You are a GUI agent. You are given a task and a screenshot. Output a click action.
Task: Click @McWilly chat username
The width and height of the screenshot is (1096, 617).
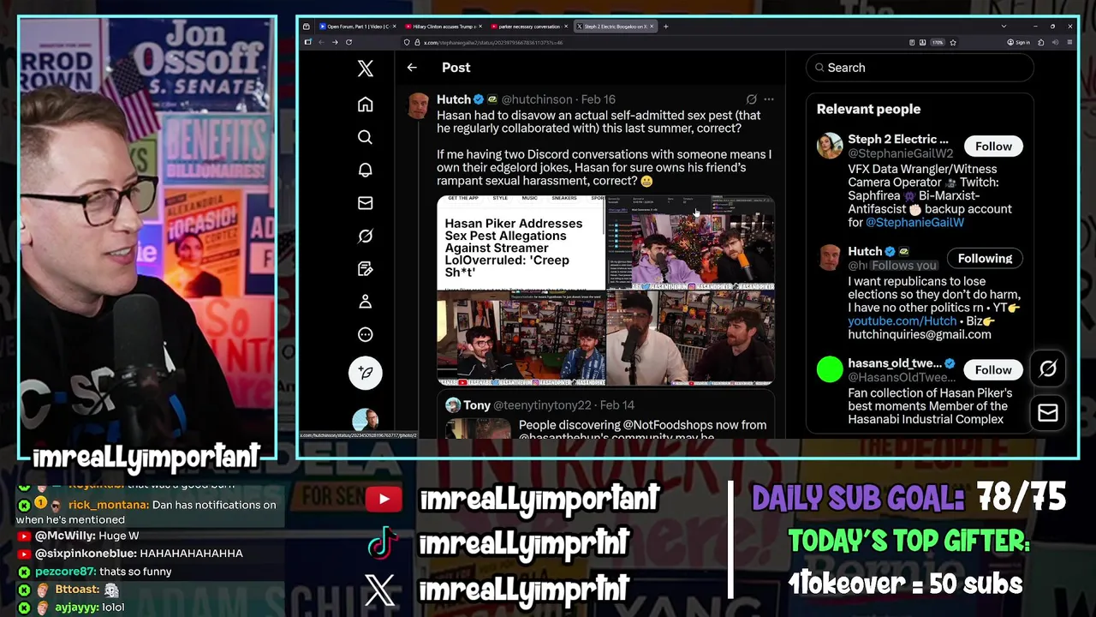point(65,536)
